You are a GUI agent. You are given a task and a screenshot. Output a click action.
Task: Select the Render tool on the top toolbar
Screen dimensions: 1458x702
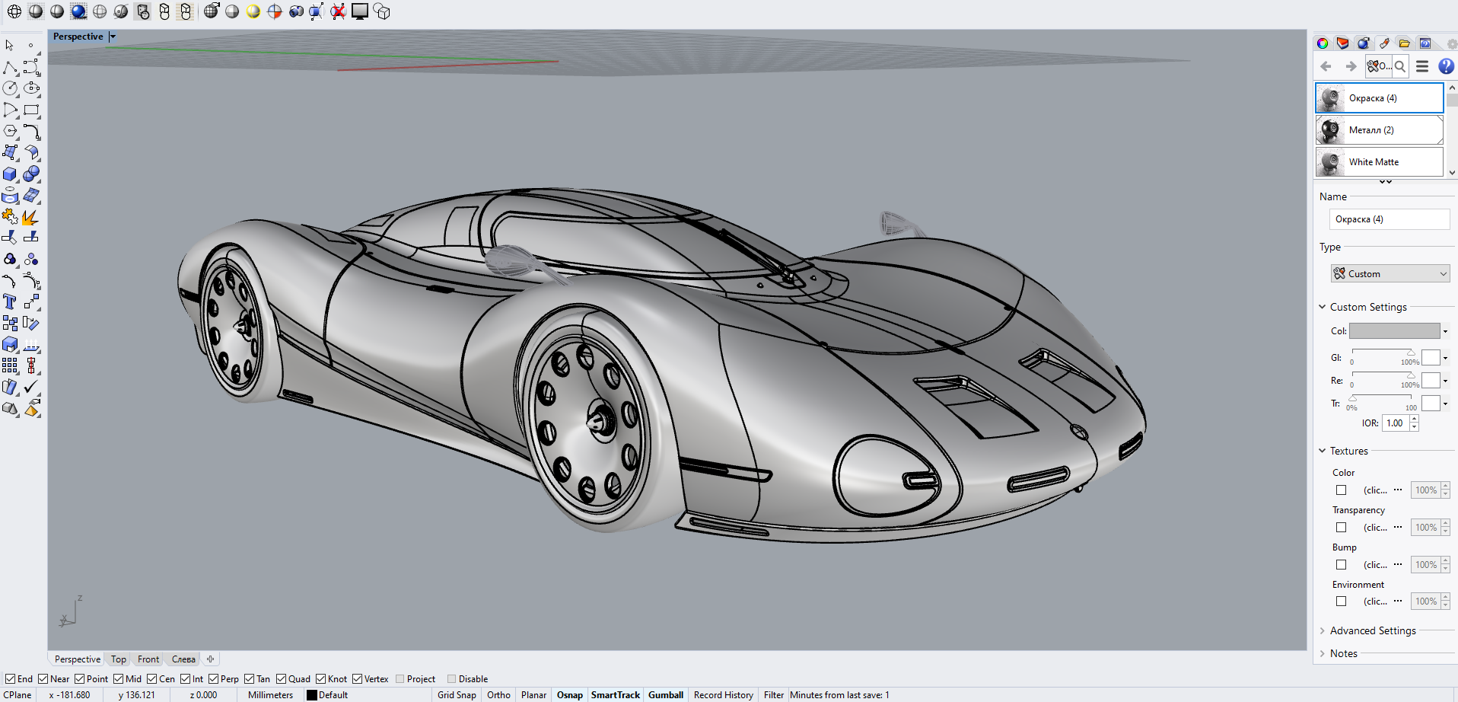point(359,11)
